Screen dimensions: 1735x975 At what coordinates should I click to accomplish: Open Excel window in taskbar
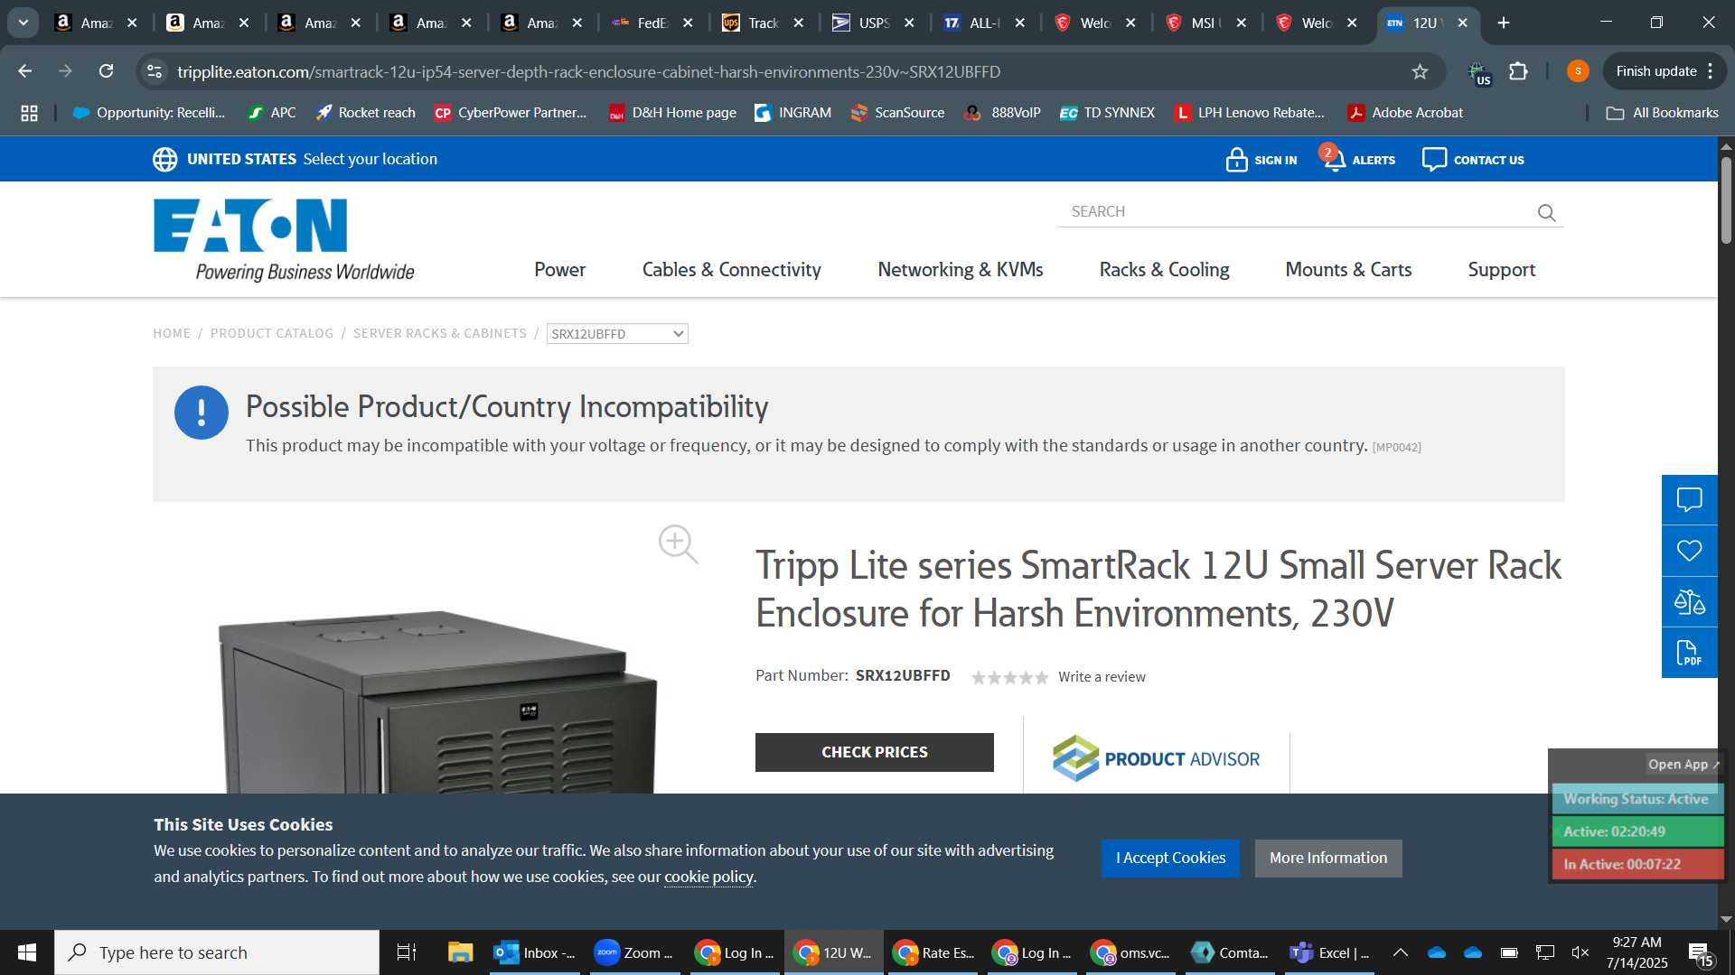coord(1329,952)
